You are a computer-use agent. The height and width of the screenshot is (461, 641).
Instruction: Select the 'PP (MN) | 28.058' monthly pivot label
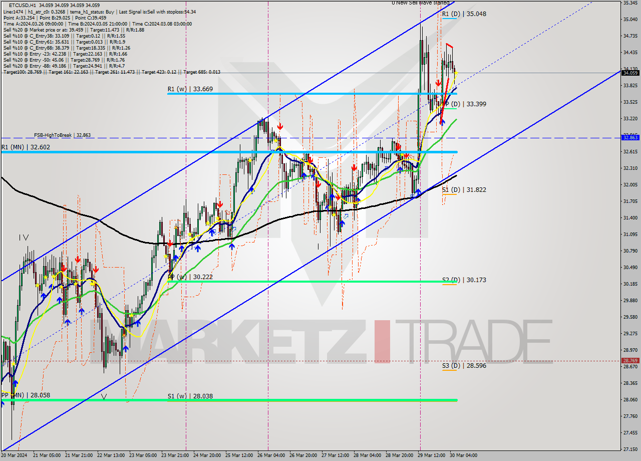coord(26,395)
